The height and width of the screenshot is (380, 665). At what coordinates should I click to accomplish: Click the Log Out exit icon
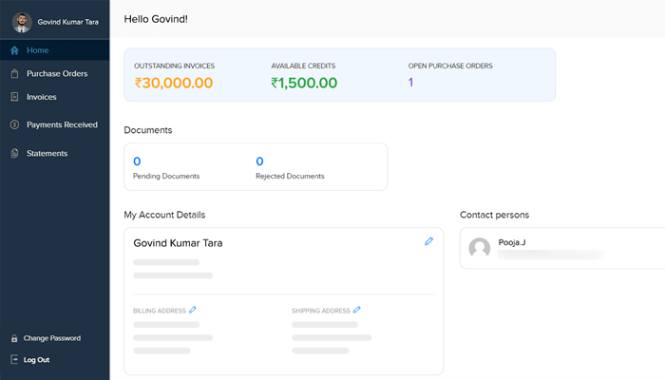14,360
